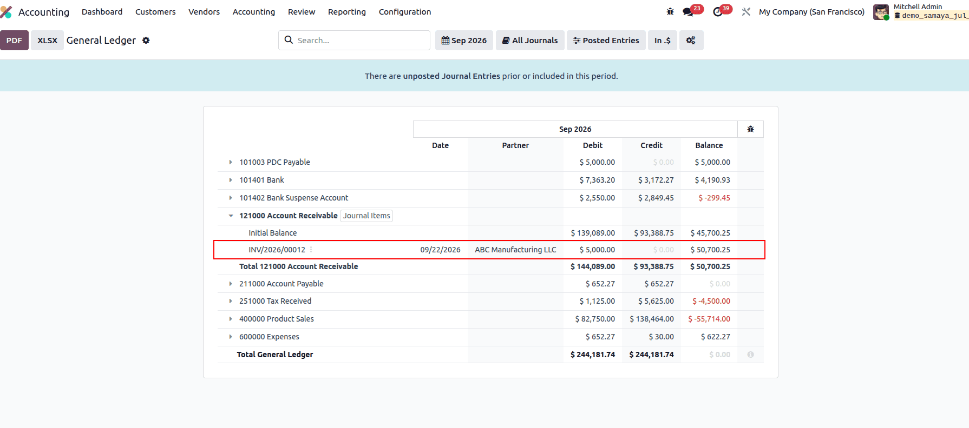Expand 211000 Account Payable row
Screen dimensions: 969x428
click(x=231, y=284)
